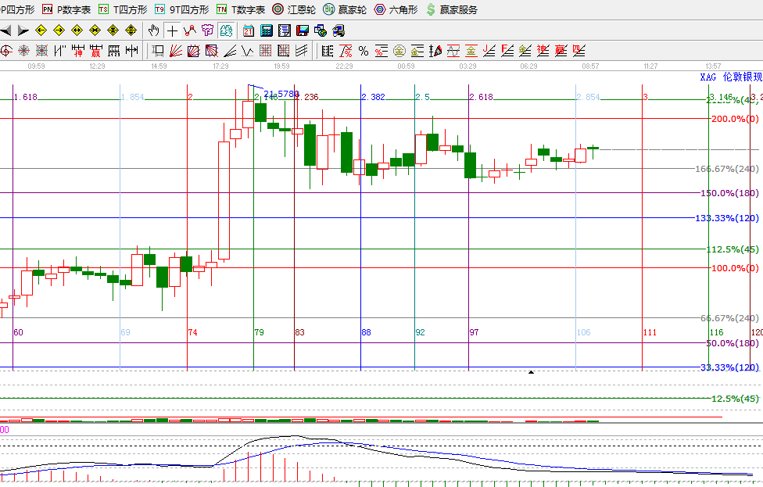Image resolution: width=763 pixels, height=487 pixels.
Task: Click the zigzag wave line tool
Action: (188, 30)
